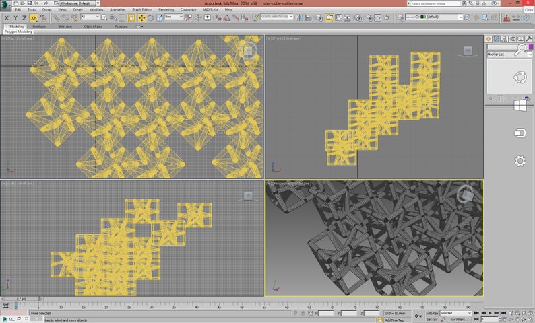535x323 pixels.
Task: Open the Utilities hammer panel tab
Action: (x=528, y=39)
